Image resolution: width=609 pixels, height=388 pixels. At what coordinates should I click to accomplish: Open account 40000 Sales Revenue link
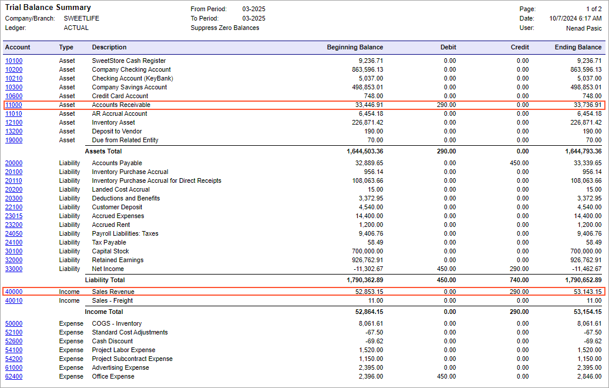(14, 292)
